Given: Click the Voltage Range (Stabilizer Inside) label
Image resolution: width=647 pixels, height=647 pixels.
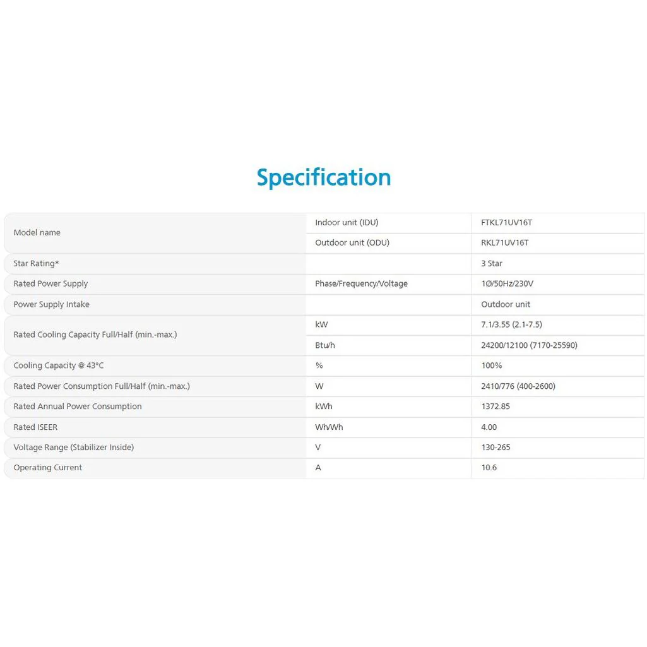Looking at the screenshot, I should point(74,448).
